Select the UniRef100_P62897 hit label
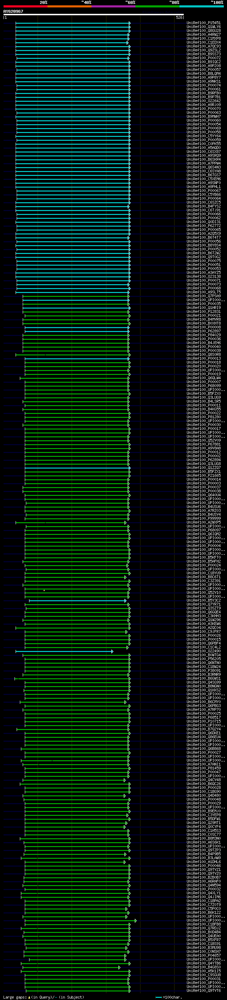The height and width of the screenshot is (1000, 227). point(204,331)
